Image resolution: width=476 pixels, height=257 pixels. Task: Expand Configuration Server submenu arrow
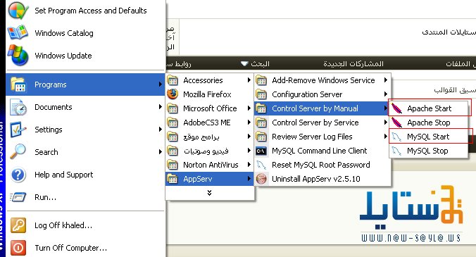click(386, 94)
